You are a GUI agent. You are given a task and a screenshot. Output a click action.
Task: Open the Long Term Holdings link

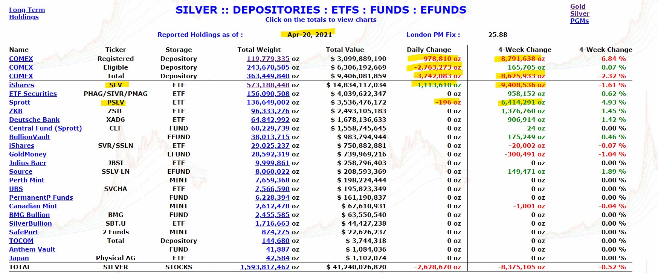click(x=27, y=13)
